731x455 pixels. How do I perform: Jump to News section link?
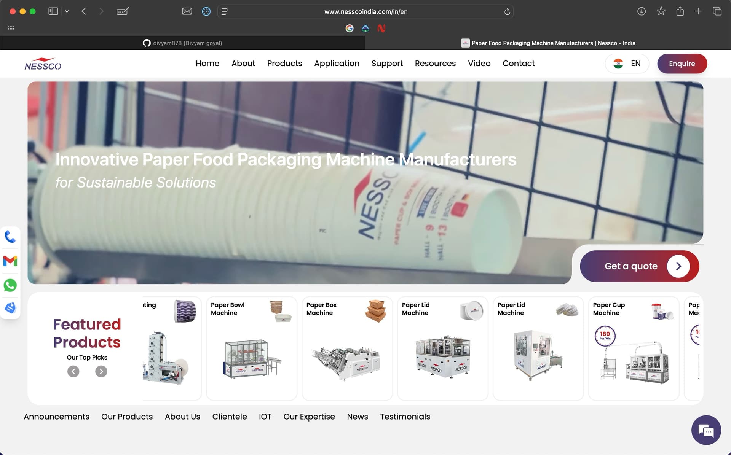click(x=358, y=417)
